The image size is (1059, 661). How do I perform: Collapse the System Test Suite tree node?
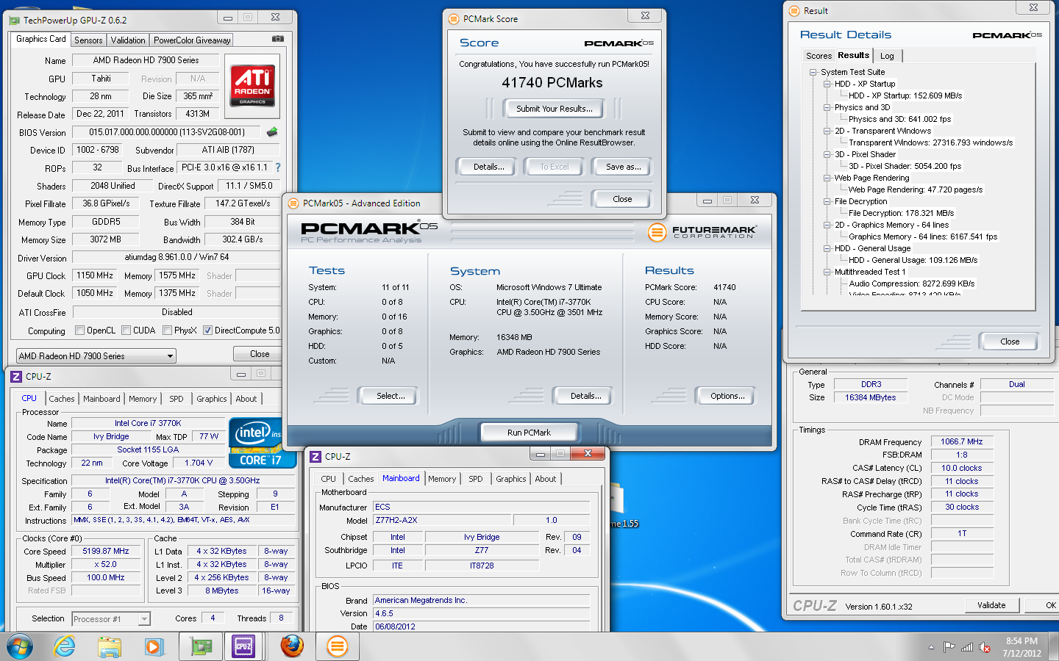(813, 72)
